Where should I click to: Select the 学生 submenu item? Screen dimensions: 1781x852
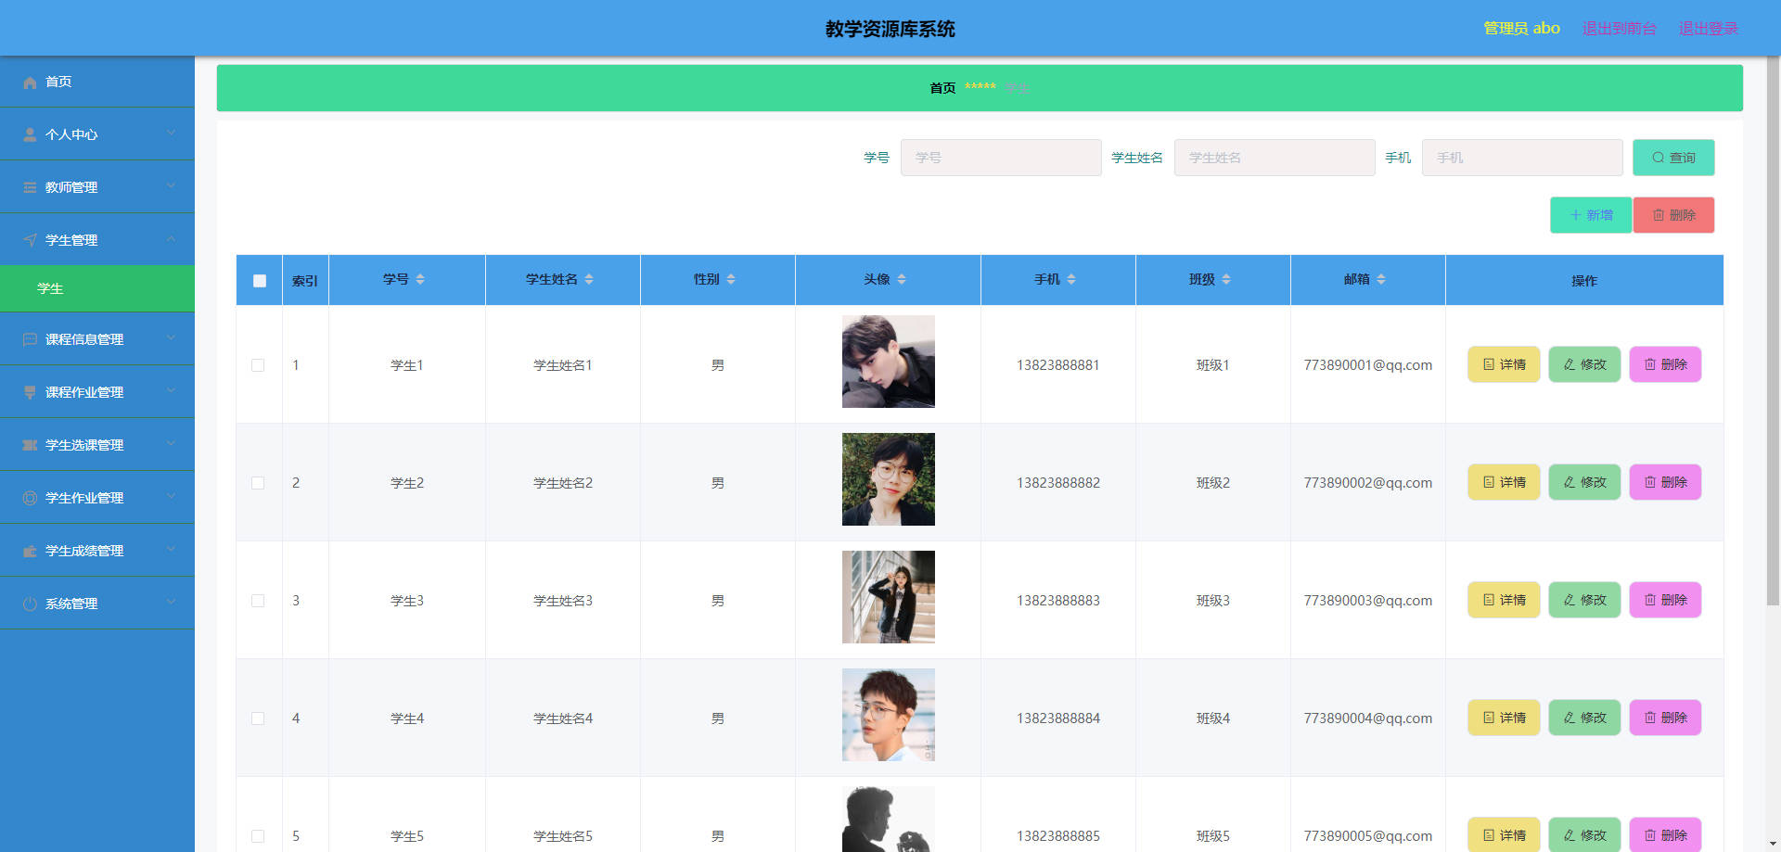point(97,288)
